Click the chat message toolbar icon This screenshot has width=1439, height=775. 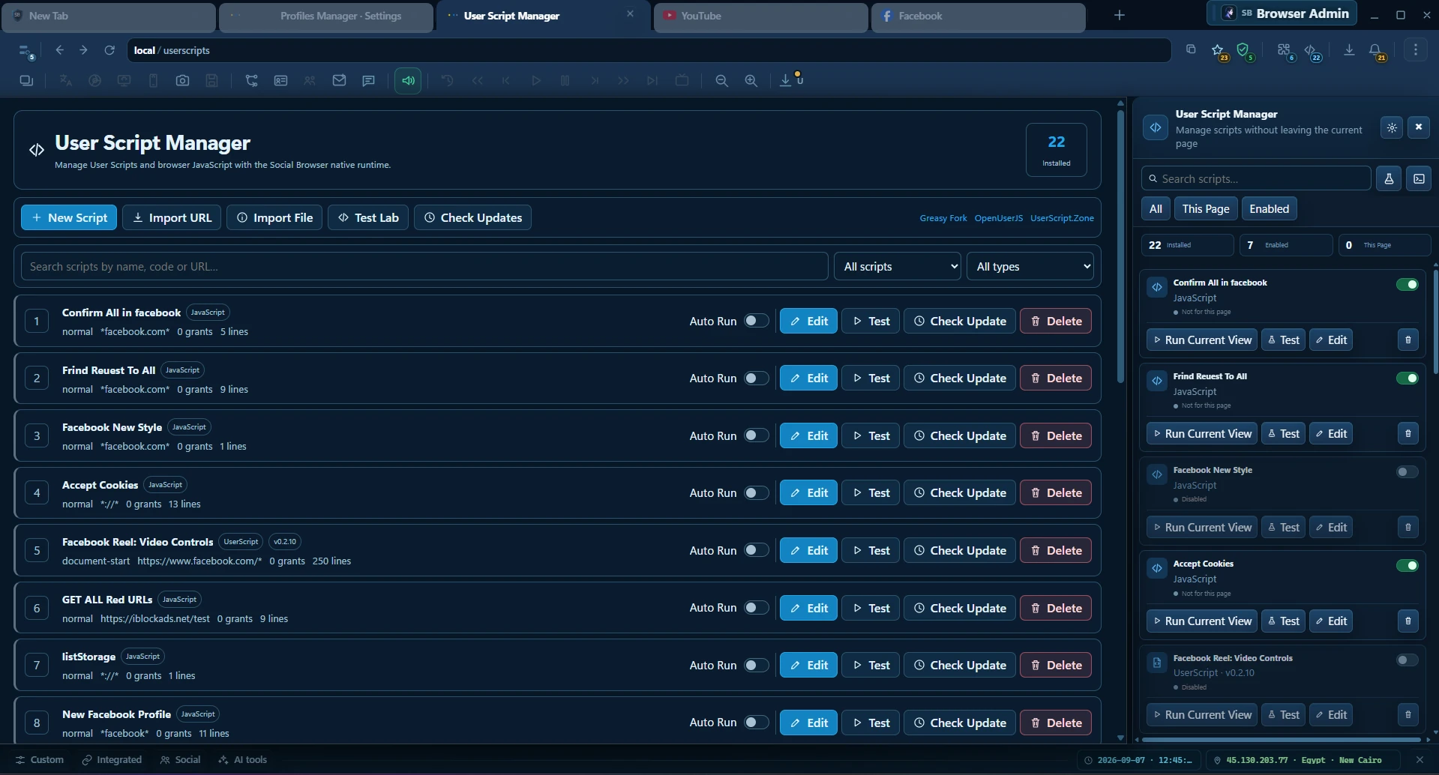pos(368,81)
